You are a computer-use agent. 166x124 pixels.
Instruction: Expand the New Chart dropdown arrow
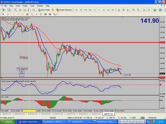pos(5,10)
